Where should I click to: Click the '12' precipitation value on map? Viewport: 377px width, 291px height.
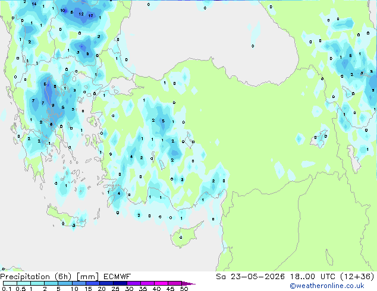coord(81,14)
